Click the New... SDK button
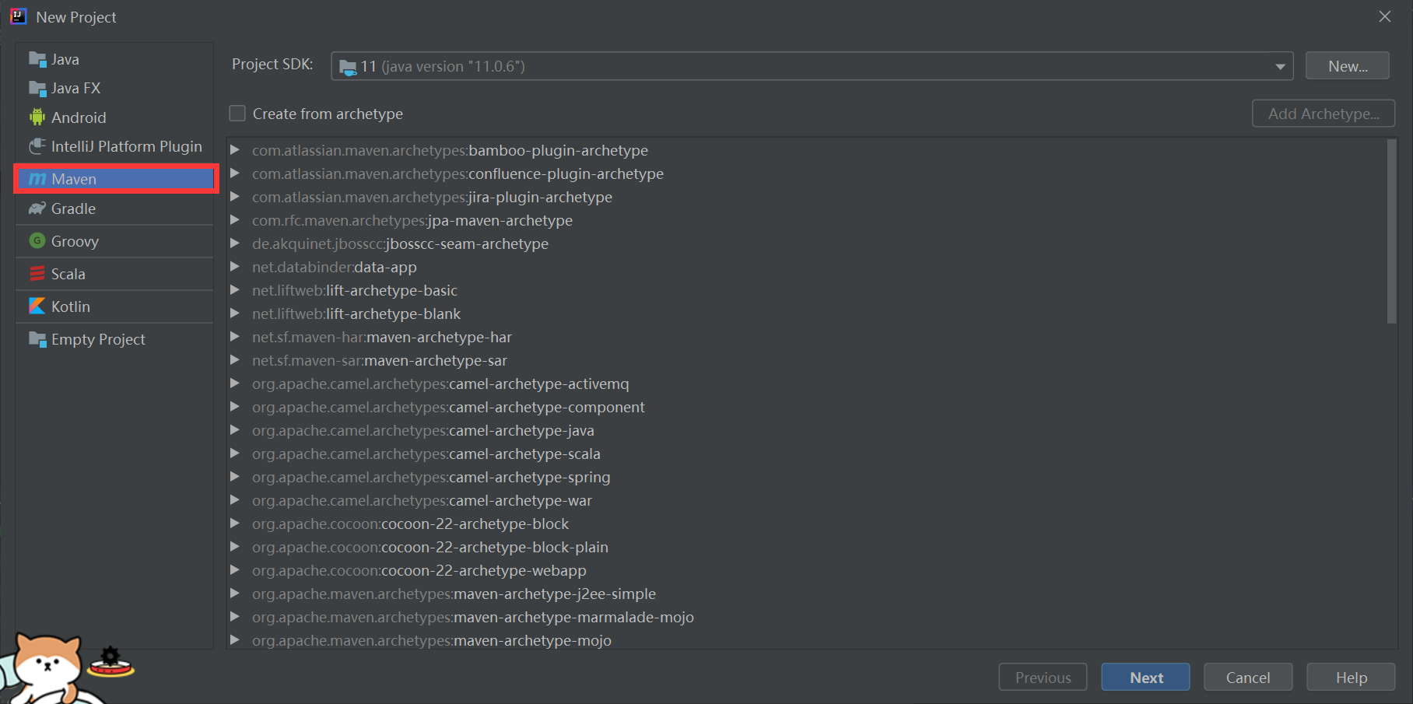 coord(1348,66)
